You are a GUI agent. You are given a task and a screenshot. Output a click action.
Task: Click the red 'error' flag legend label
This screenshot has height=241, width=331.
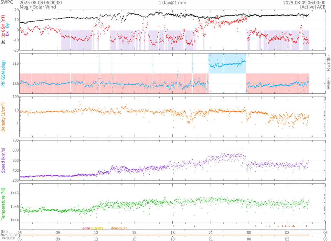point(86,228)
